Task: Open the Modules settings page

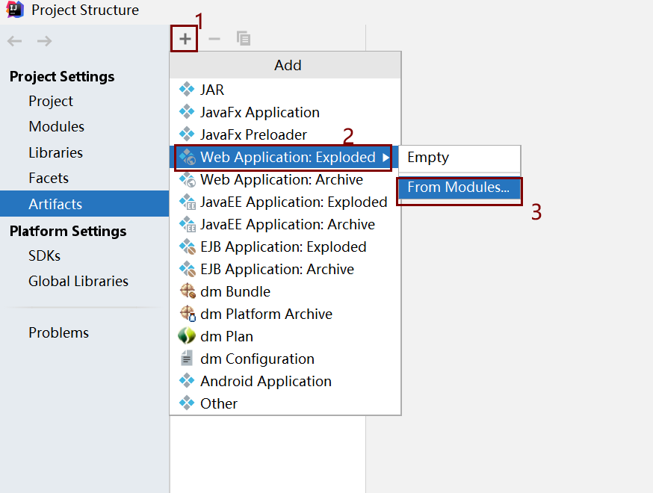Action: point(57,126)
